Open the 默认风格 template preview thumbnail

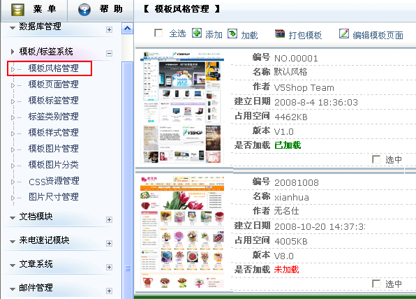pyautogui.click(x=182, y=108)
